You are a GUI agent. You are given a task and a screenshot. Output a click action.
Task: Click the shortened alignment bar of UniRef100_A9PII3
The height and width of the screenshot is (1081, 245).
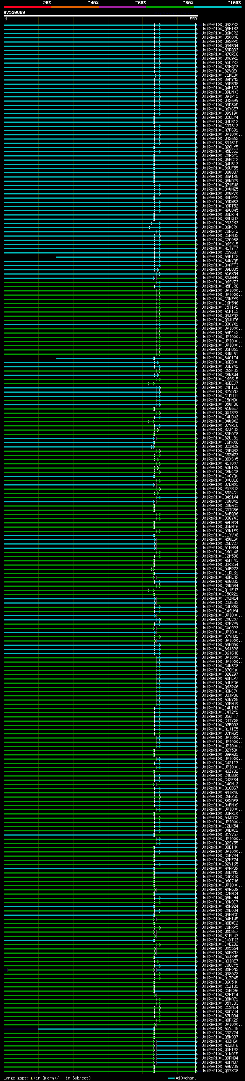[126, 257]
